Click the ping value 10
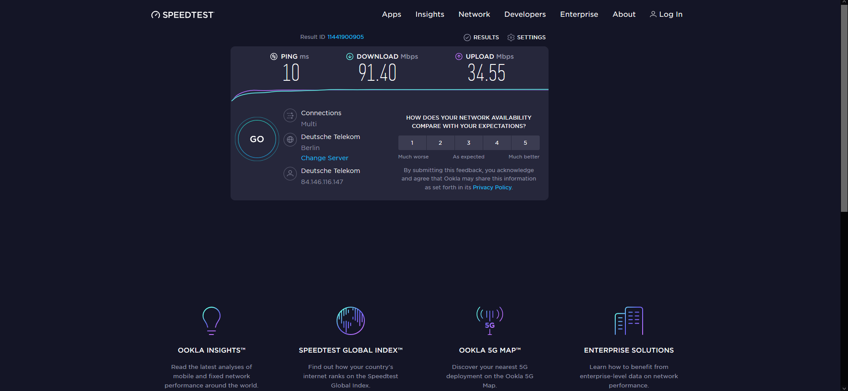 click(291, 73)
